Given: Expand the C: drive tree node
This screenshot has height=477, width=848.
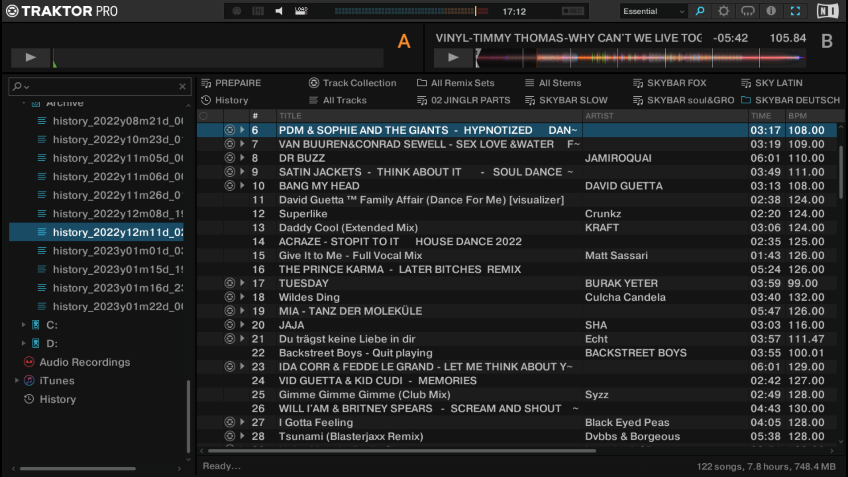Looking at the screenshot, I should pos(24,325).
